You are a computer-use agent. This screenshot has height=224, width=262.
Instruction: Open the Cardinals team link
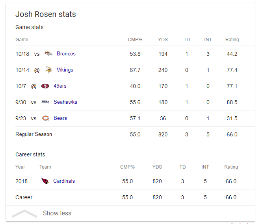point(64,181)
